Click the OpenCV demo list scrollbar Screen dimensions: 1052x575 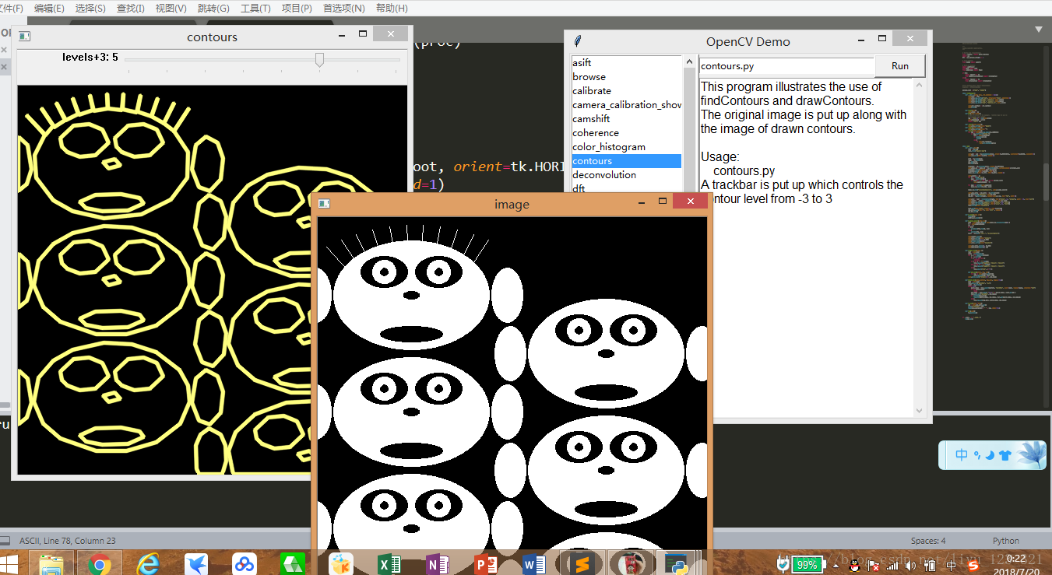point(688,128)
